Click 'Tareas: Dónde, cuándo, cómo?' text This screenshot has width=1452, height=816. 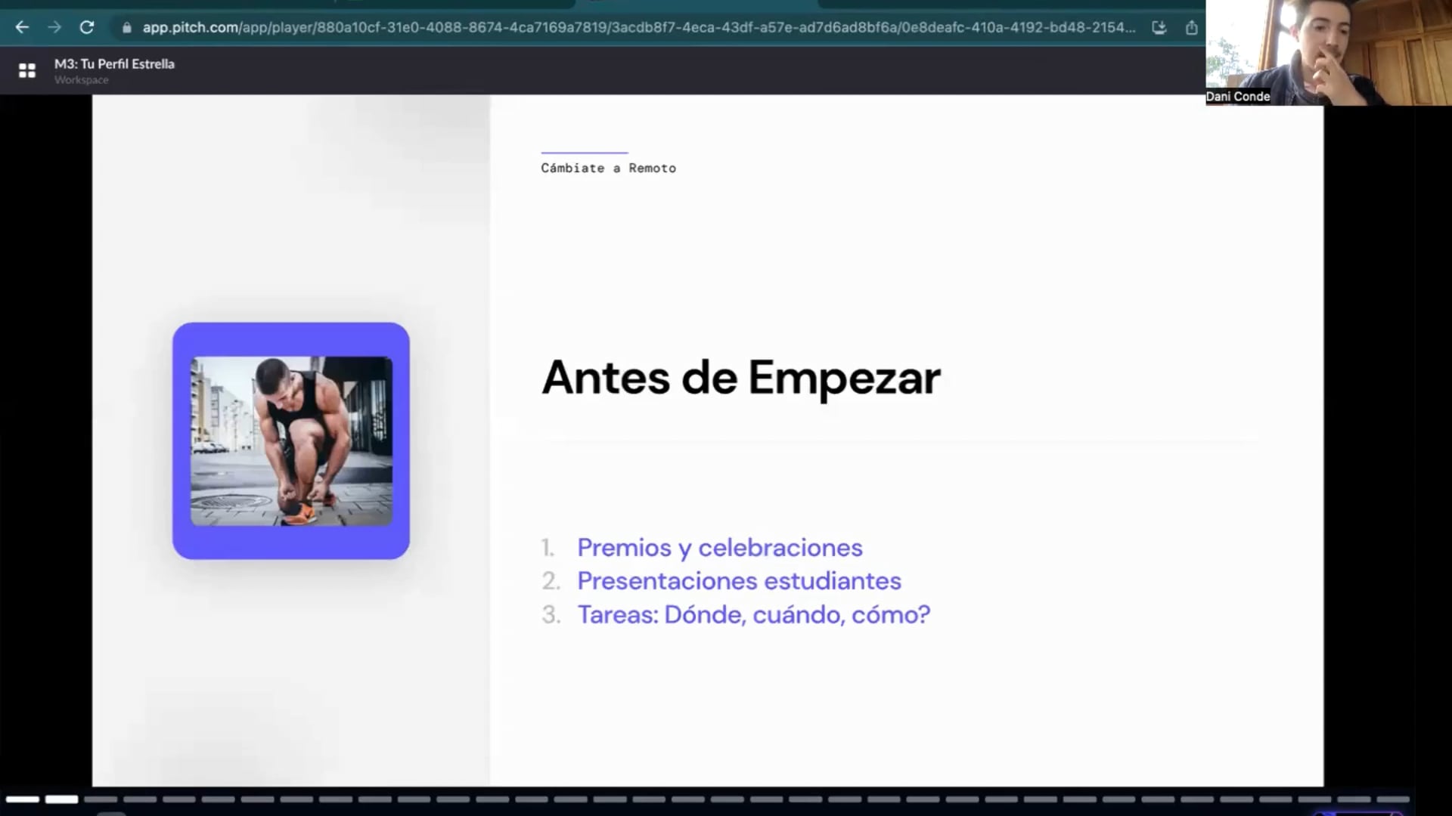[x=753, y=614]
